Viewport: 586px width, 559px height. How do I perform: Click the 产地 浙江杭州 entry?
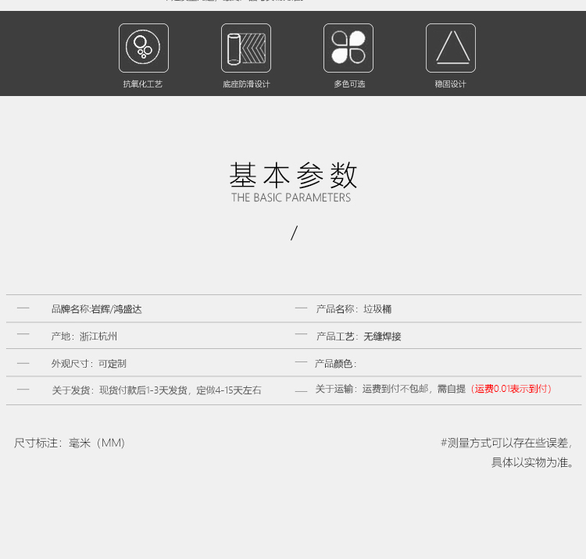(84, 336)
